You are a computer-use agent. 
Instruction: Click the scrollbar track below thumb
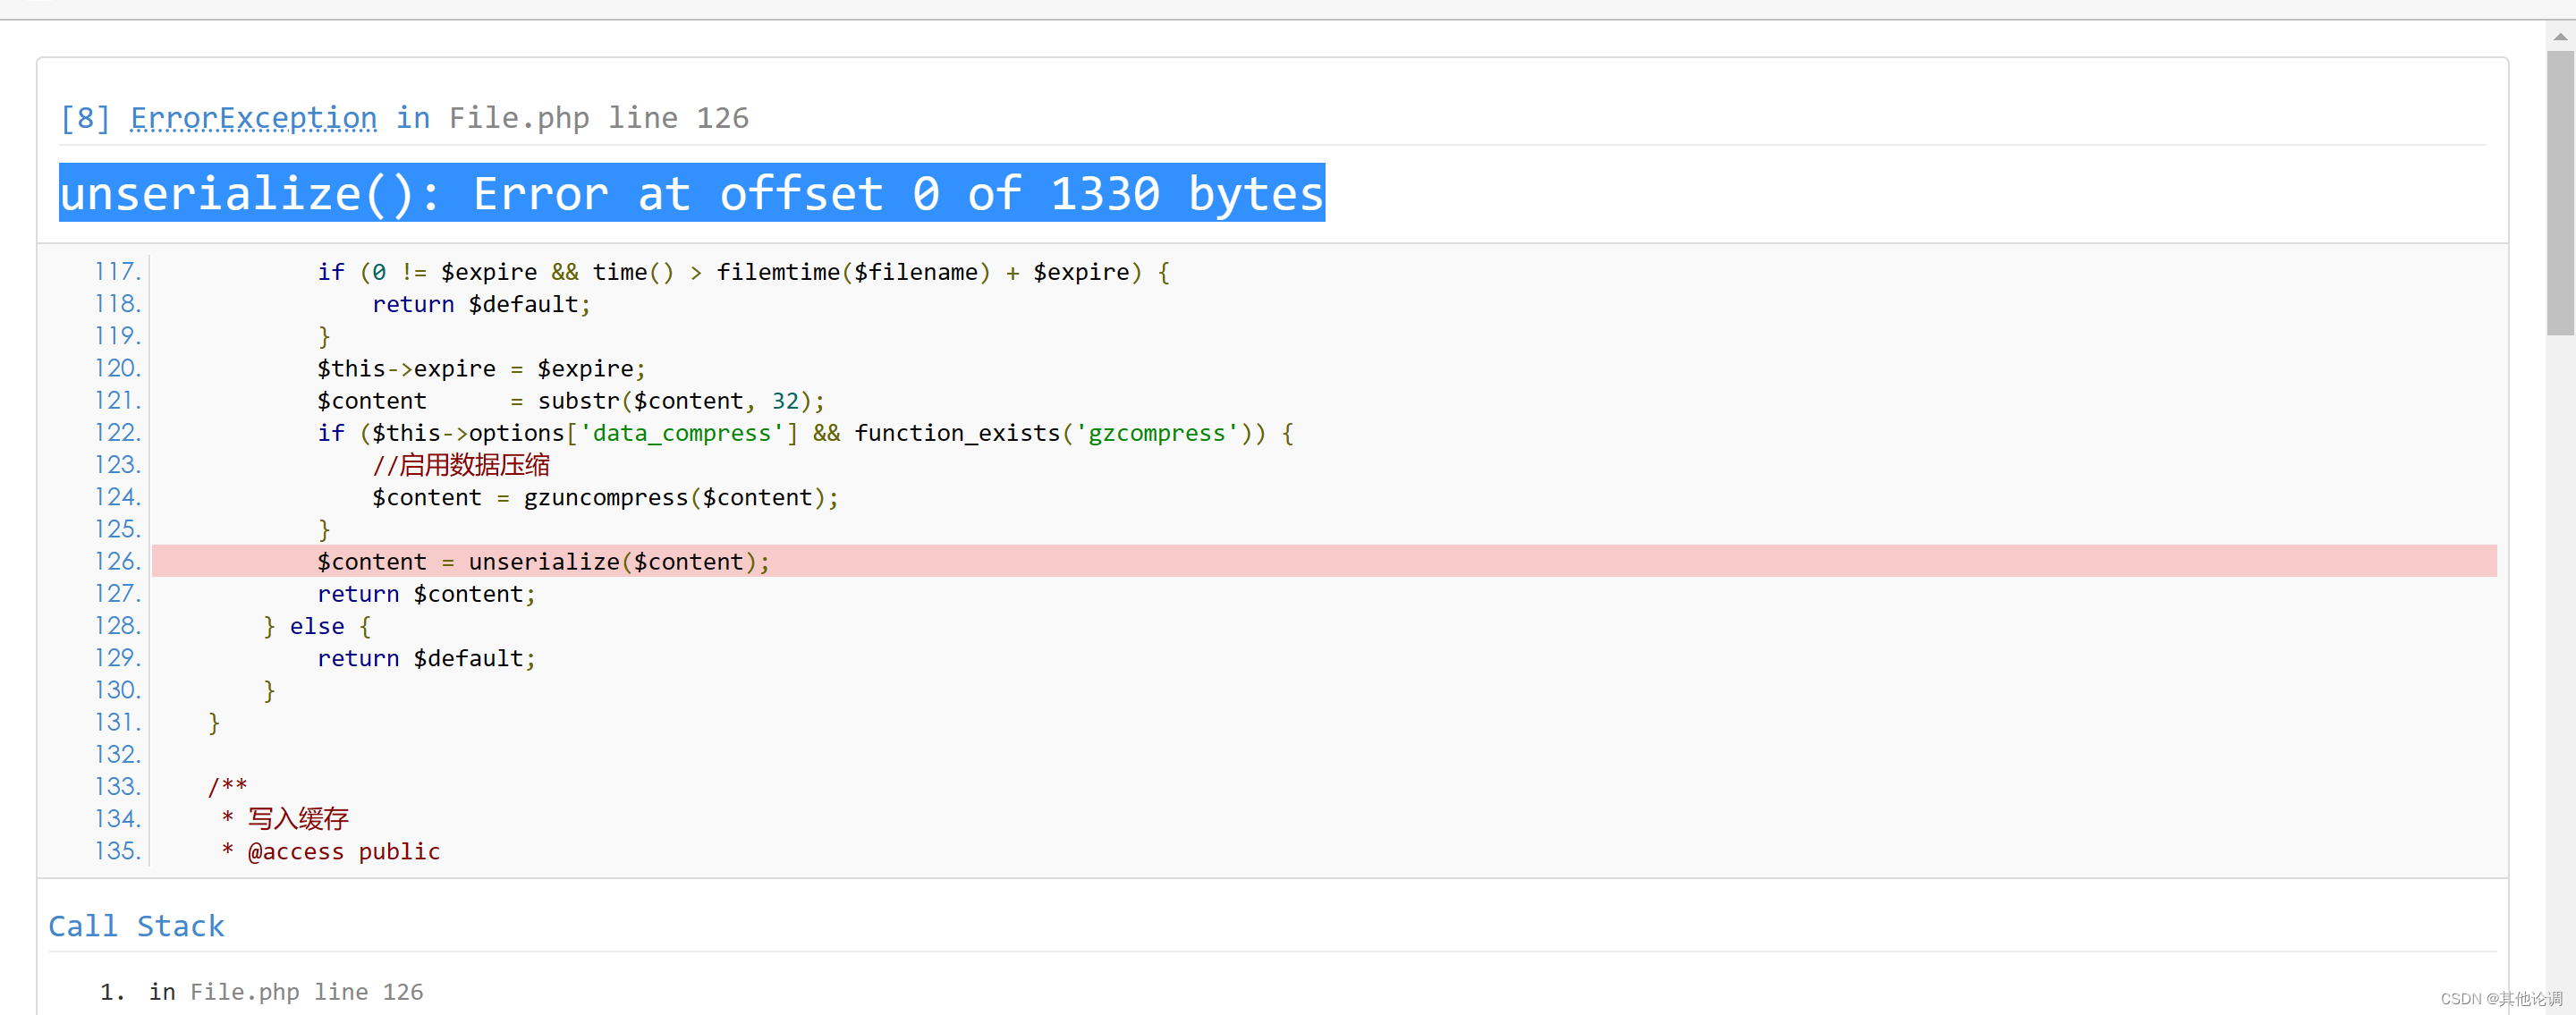tap(2559, 650)
